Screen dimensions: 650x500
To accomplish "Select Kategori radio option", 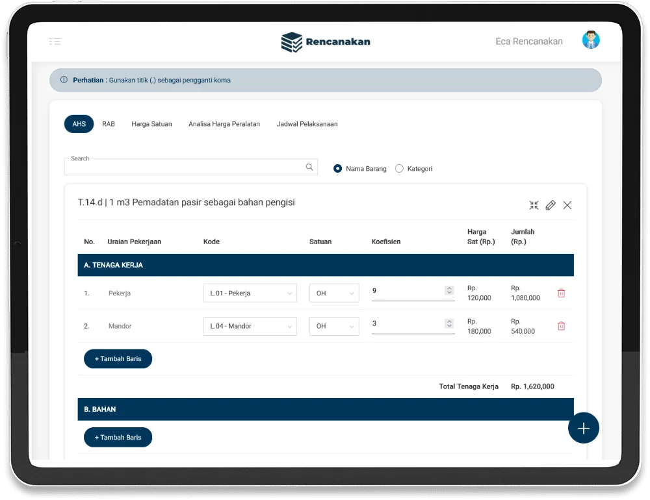I will click(399, 169).
